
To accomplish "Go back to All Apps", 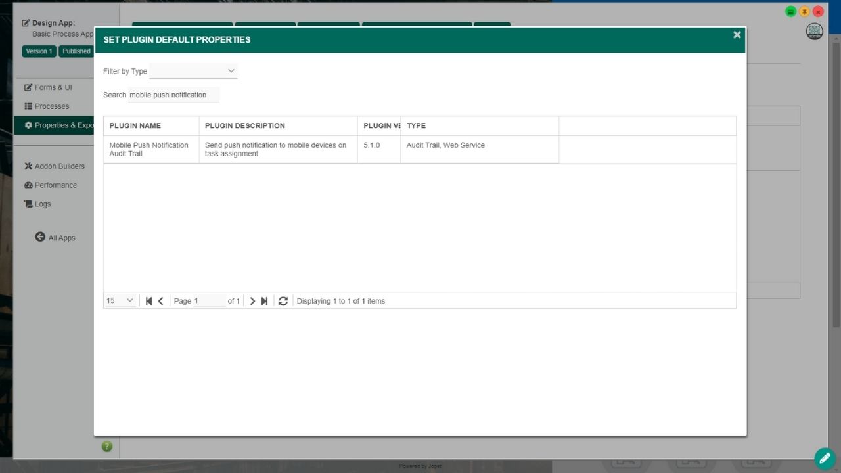I will [x=55, y=238].
